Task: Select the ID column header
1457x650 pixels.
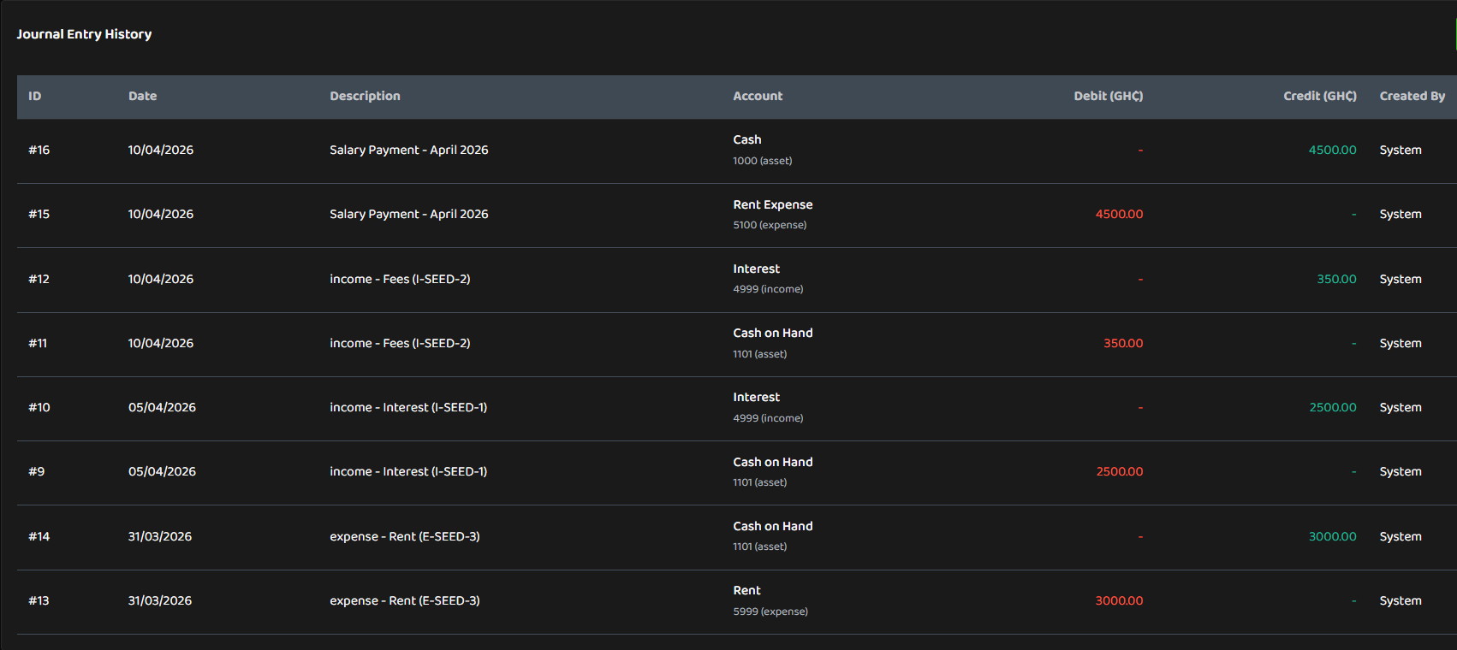Action: coord(35,96)
